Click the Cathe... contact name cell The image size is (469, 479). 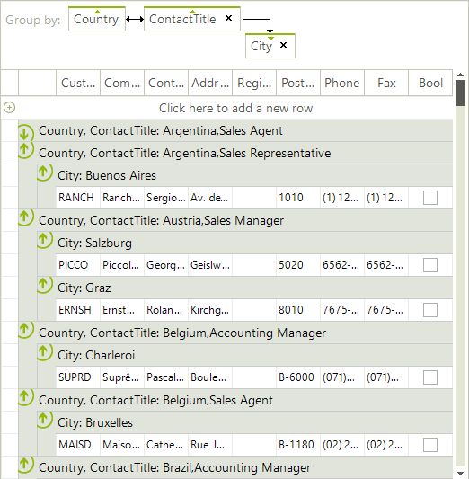click(x=166, y=445)
